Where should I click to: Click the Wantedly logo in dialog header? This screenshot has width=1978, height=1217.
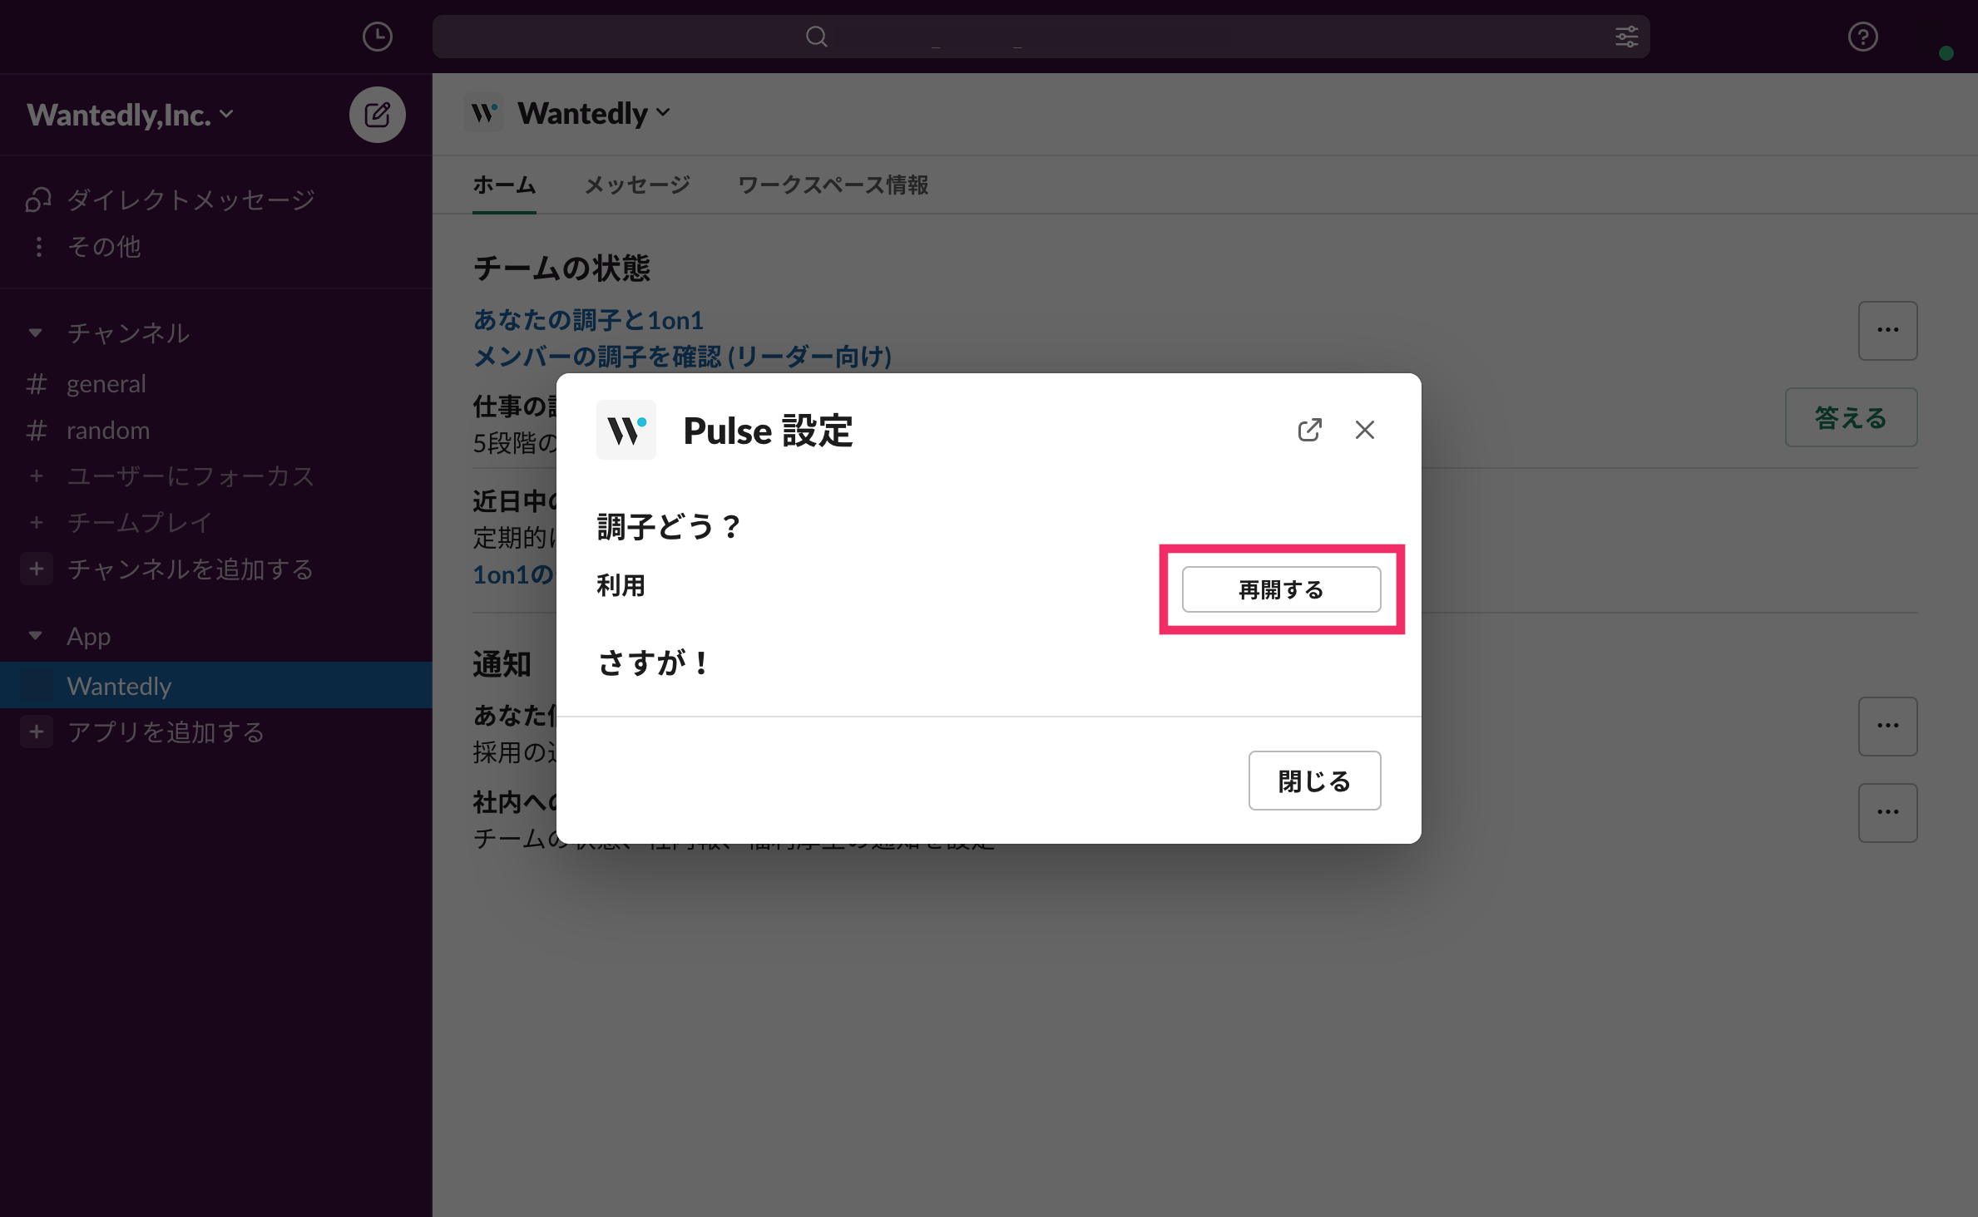tap(626, 430)
